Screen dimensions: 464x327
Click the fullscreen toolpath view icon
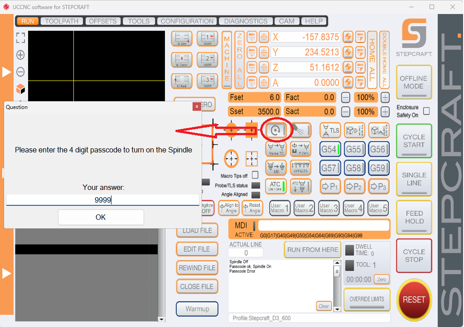coord(20,38)
